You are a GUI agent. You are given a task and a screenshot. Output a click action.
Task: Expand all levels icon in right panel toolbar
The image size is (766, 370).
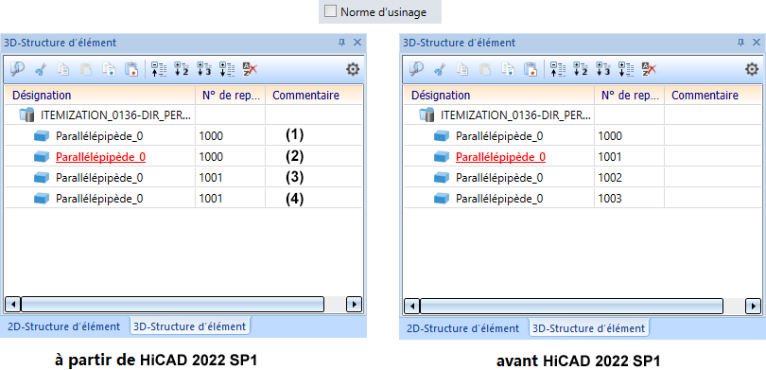coord(625,69)
